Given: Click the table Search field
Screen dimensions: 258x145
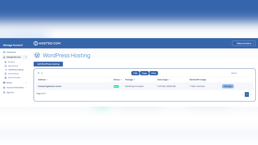Looking at the screenshot, I should (x=241, y=73).
